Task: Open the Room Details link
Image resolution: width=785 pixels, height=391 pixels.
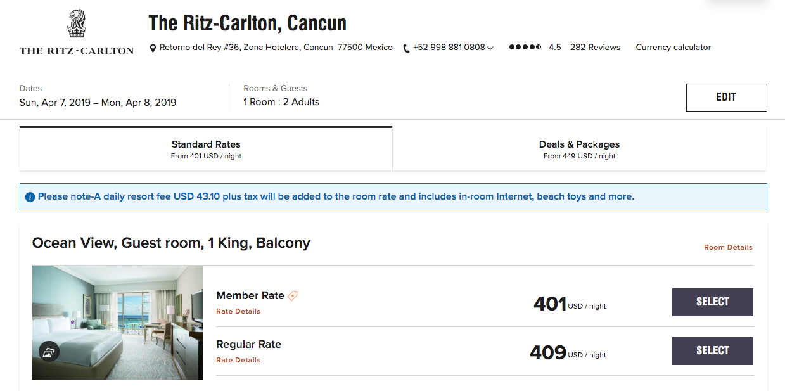Action: click(728, 247)
